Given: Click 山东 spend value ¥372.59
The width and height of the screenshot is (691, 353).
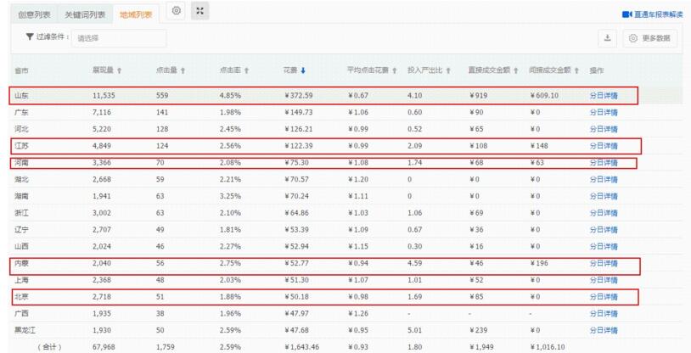Looking at the screenshot, I should tap(298, 96).
